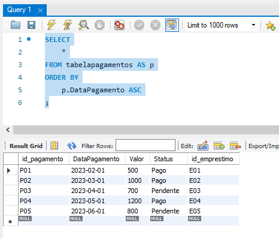Focus the Filter Rows input field
This screenshot has width=279, height=238.
coord(145,145)
